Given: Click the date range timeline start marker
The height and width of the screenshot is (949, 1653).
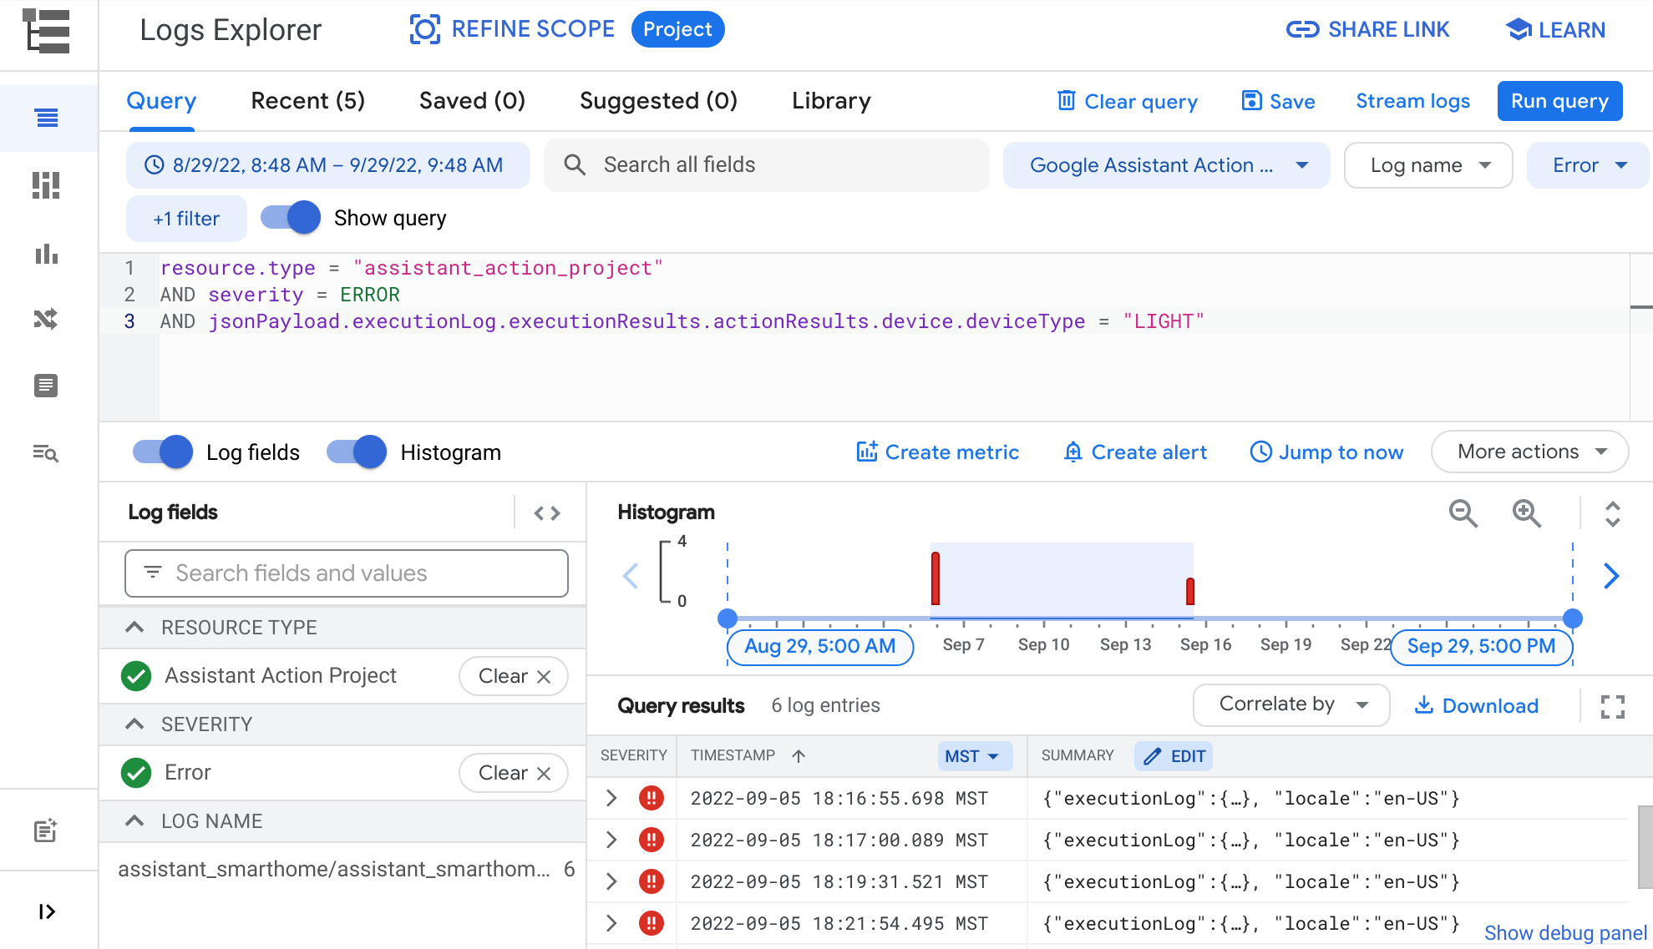Looking at the screenshot, I should [727, 618].
